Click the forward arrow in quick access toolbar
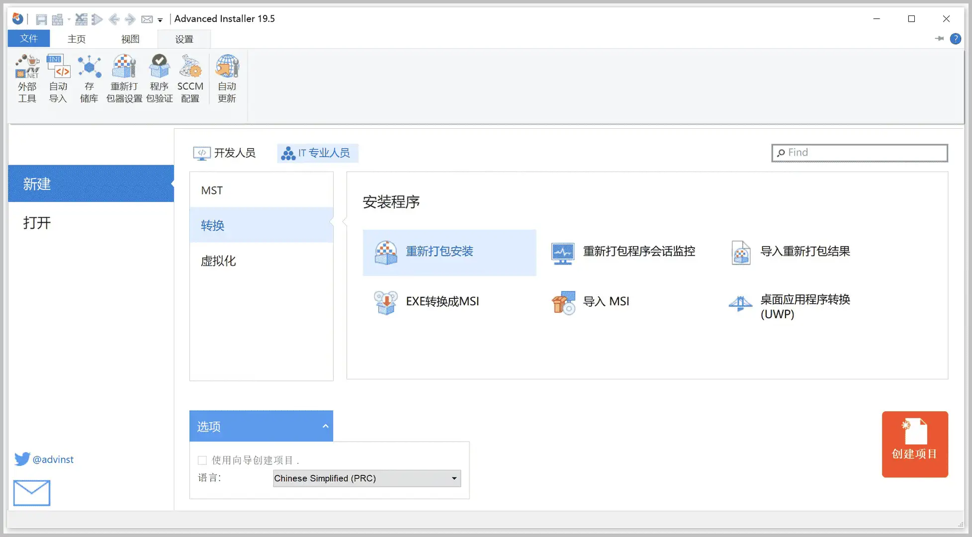This screenshot has height=537, width=972. [130, 19]
